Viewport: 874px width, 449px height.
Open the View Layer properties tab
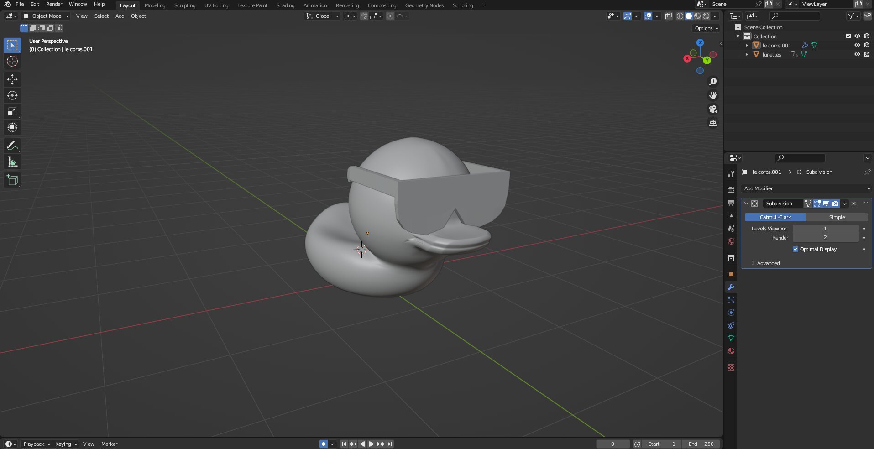pos(731,215)
